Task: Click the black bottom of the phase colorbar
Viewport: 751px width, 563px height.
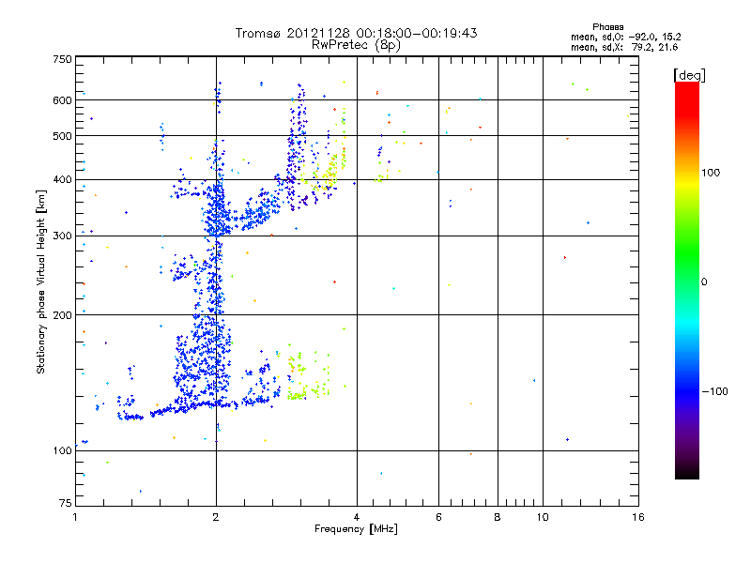Action: (x=687, y=472)
